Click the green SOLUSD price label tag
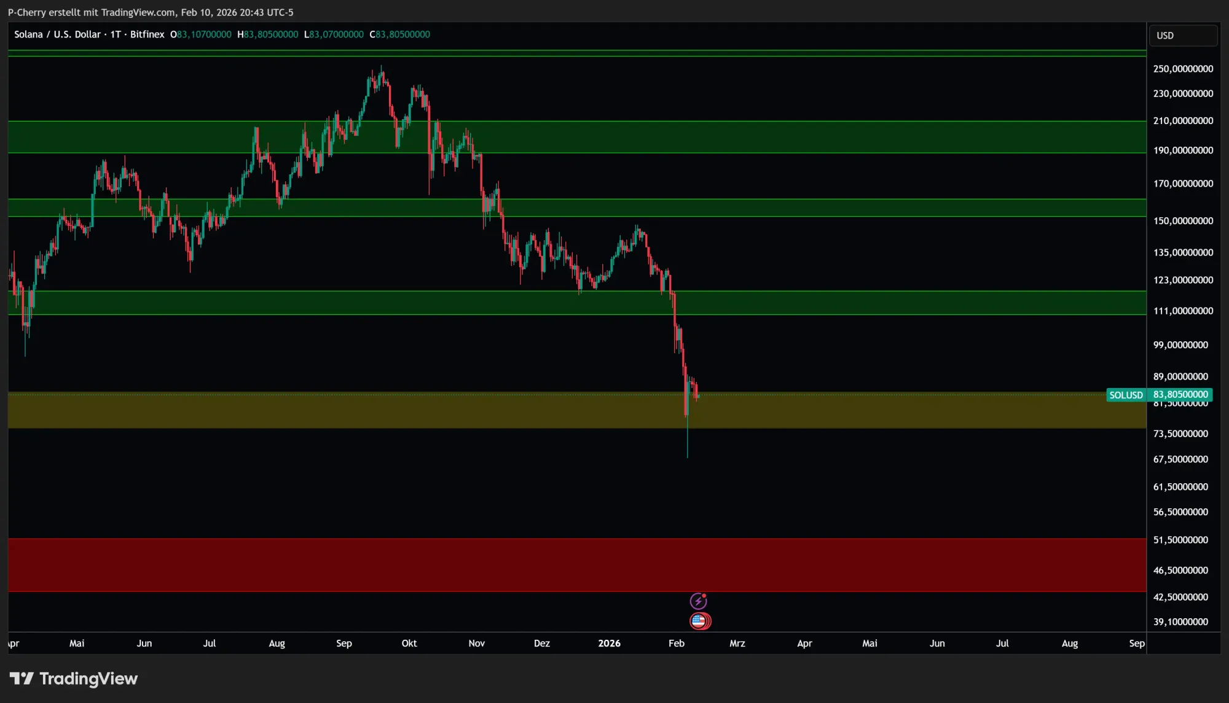This screenshot has height=703, width=1229. click(x=1126, y=395)
